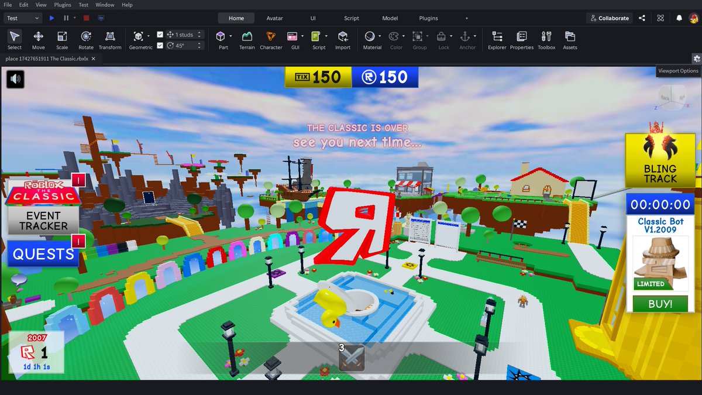Open the Plugins menu in menu bar
The width and height of the screenshot is (702, 395).
(x=63, y=5)
